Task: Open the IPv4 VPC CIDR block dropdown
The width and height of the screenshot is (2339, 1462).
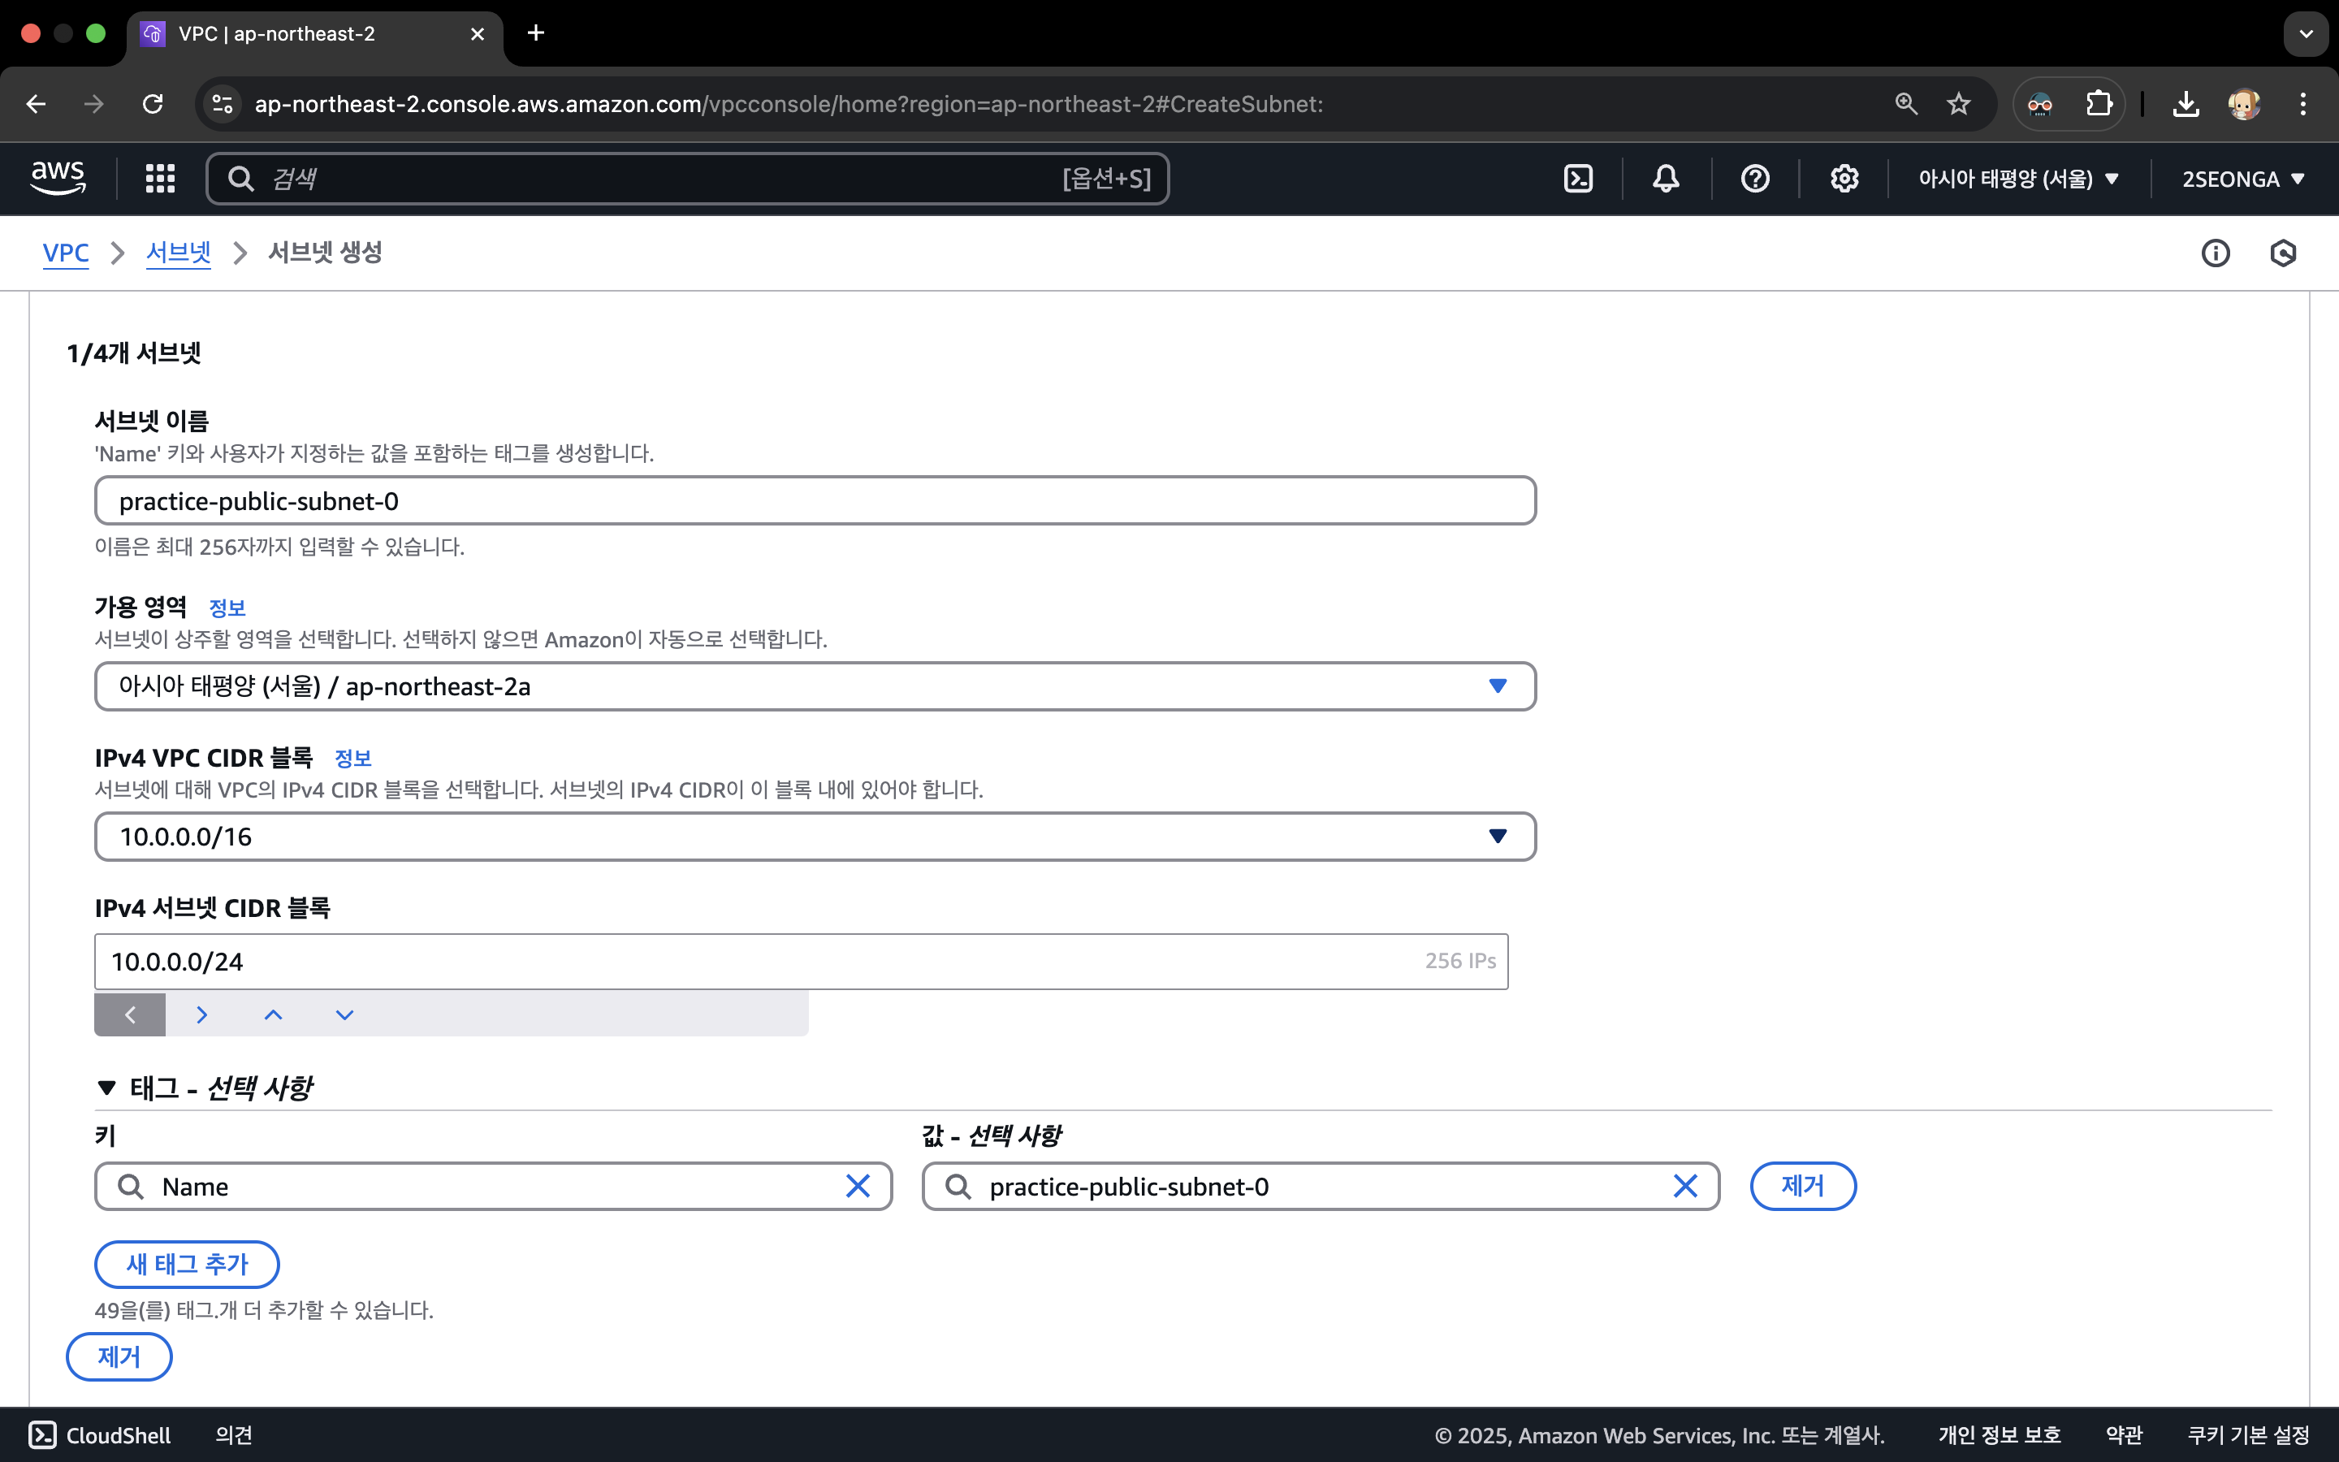Action: pyautogui.click(x=814, y=837)
